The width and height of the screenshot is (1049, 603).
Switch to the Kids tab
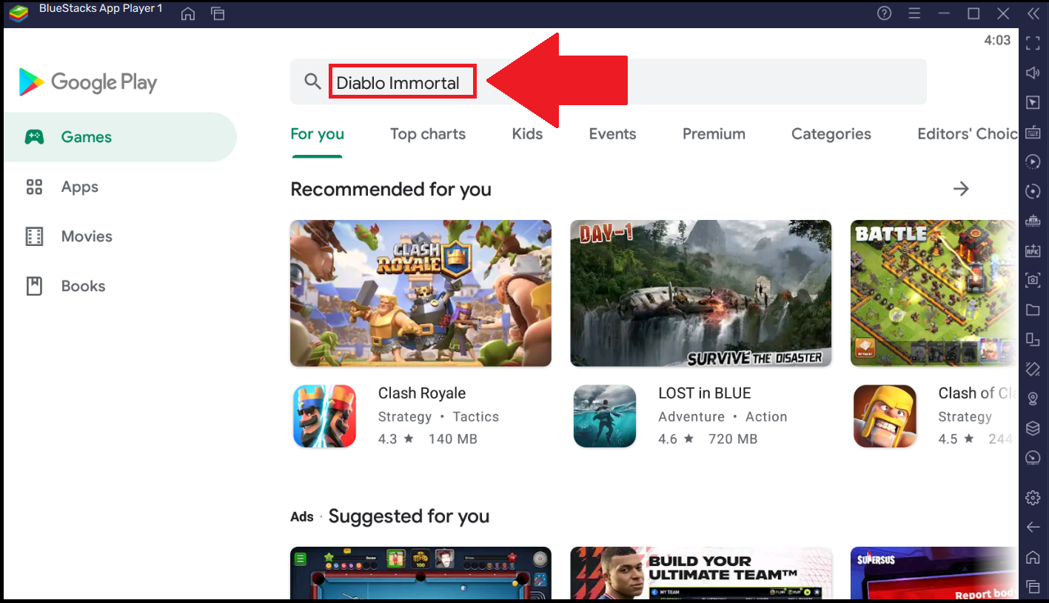527,134
